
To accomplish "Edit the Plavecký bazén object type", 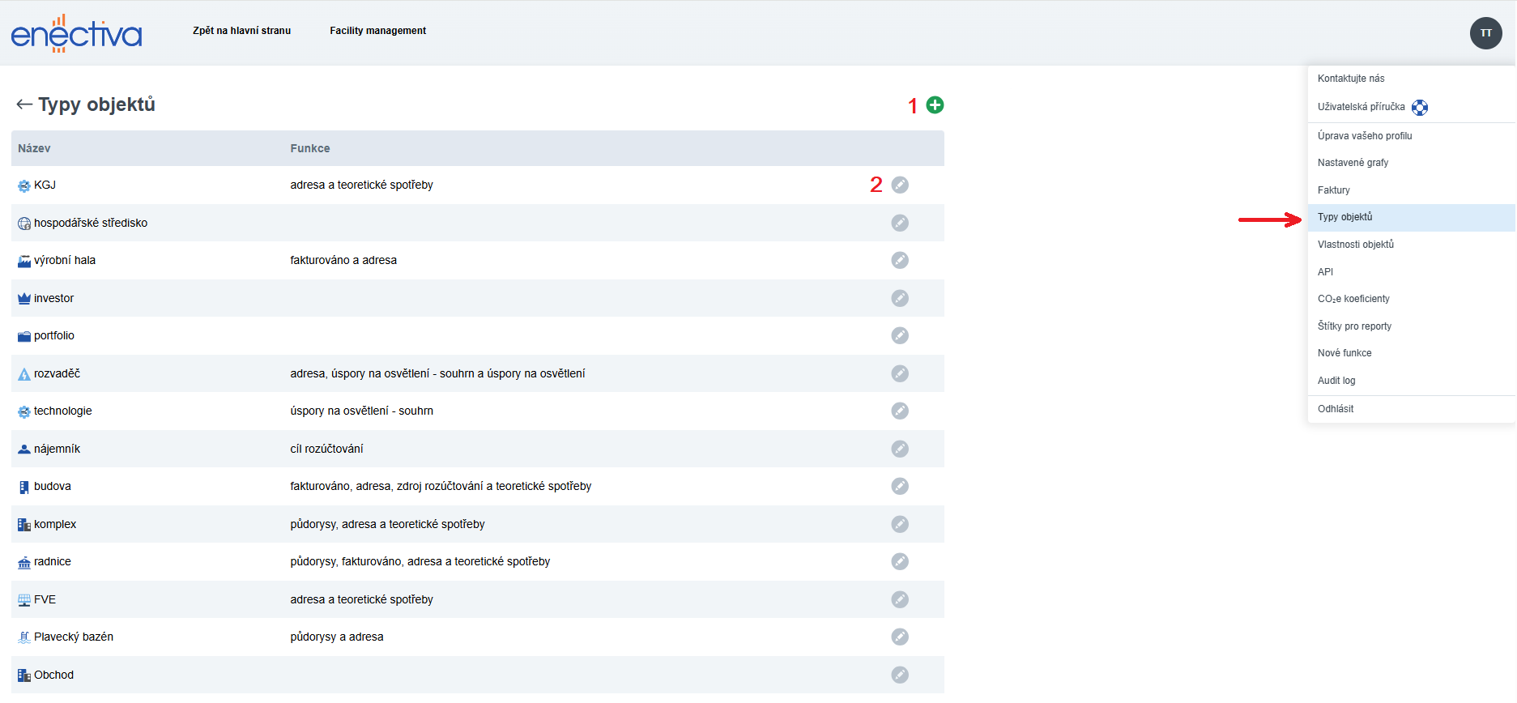I will point(900,637).
